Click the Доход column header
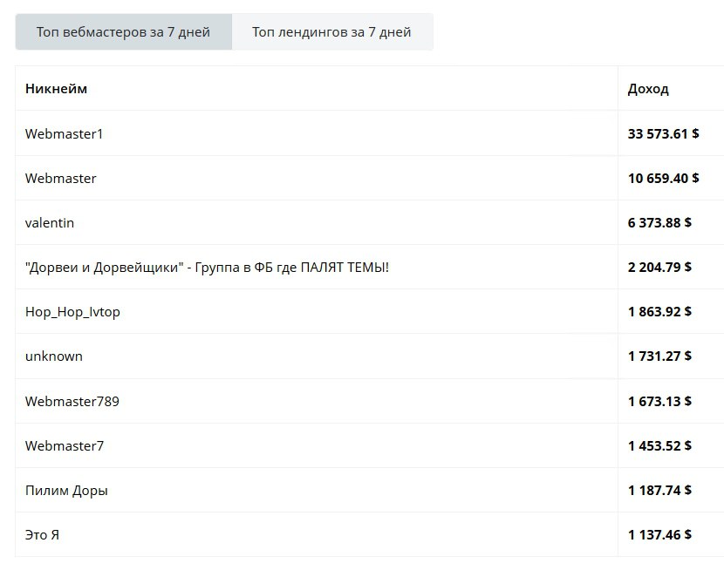This screenshot has width=724, height=570. click(x=648, y=89)
